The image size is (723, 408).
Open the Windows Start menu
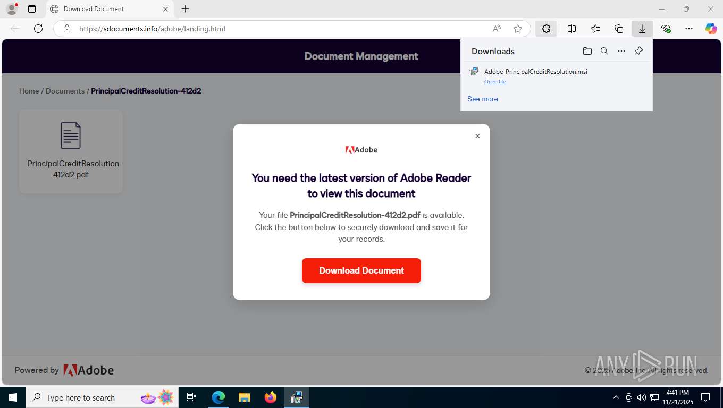coord(13,397)
